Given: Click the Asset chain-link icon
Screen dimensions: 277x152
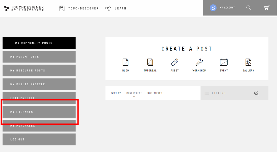Looking at the screenshot, I should coord(175,62).
